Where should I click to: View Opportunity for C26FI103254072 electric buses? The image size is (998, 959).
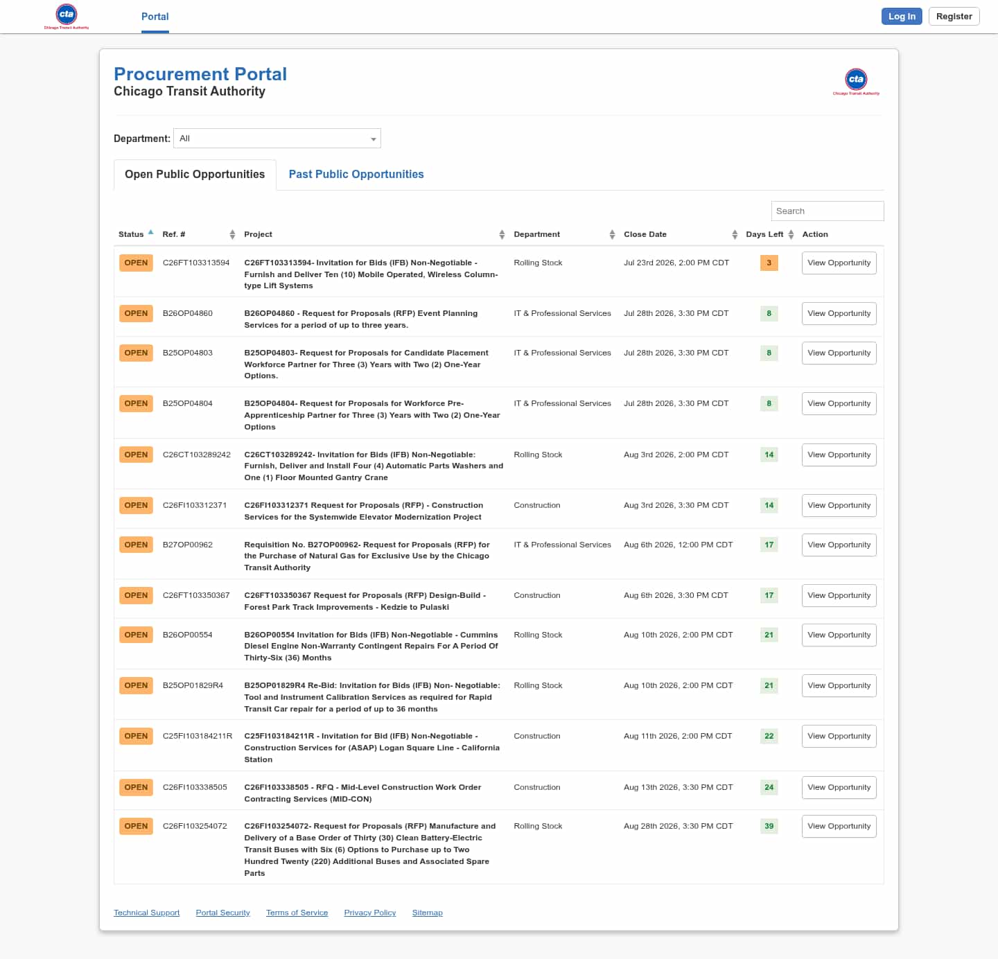coord(839,826)
